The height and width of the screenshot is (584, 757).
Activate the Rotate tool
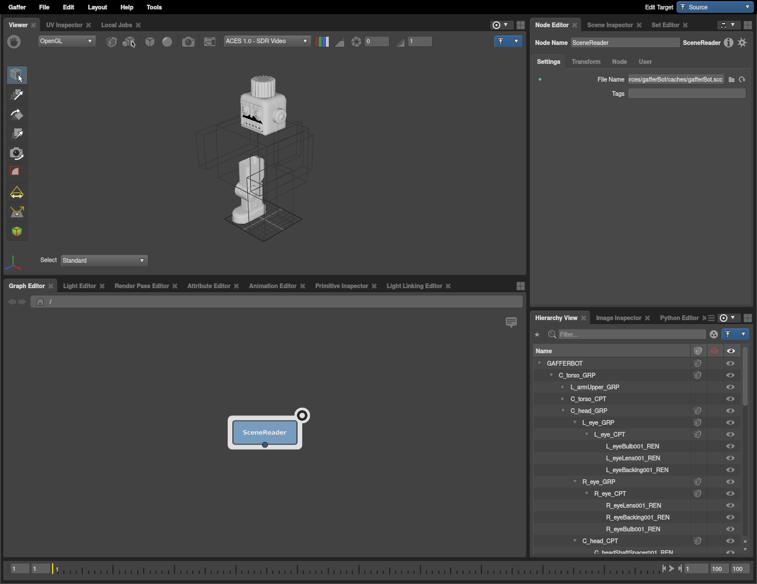tap(17, 114)
